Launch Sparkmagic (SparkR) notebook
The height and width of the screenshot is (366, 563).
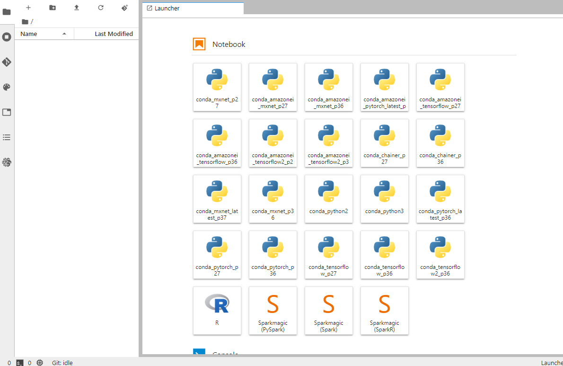385,311
